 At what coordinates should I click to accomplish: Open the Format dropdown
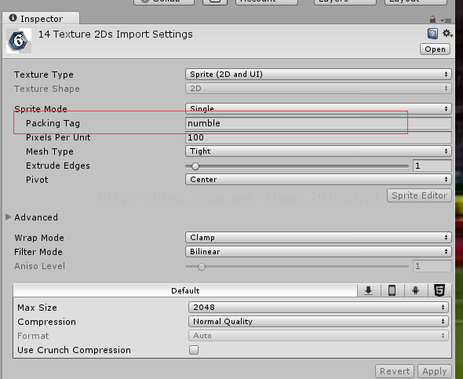[319, 336]
